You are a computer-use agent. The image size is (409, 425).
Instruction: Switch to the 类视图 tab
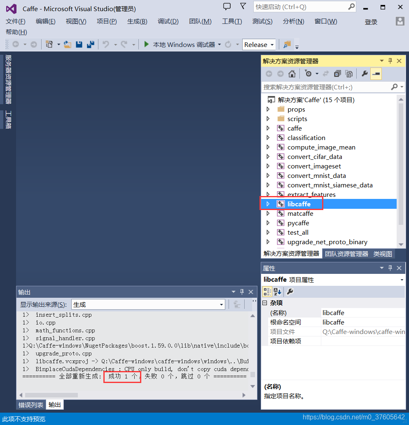click(x=383, y=254)
